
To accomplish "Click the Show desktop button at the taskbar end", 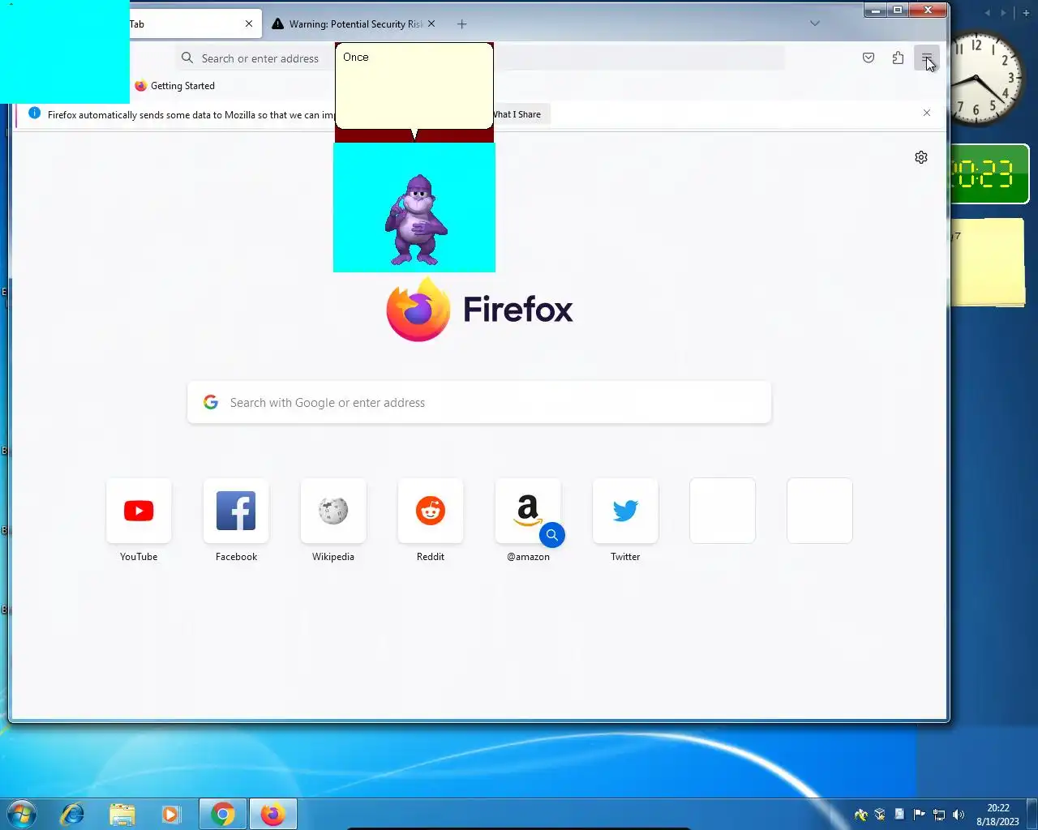I will tap(1032, 814).
